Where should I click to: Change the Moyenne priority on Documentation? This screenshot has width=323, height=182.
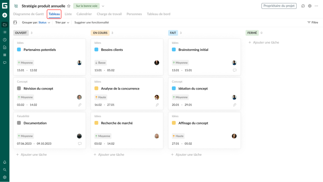click(25, 136)
